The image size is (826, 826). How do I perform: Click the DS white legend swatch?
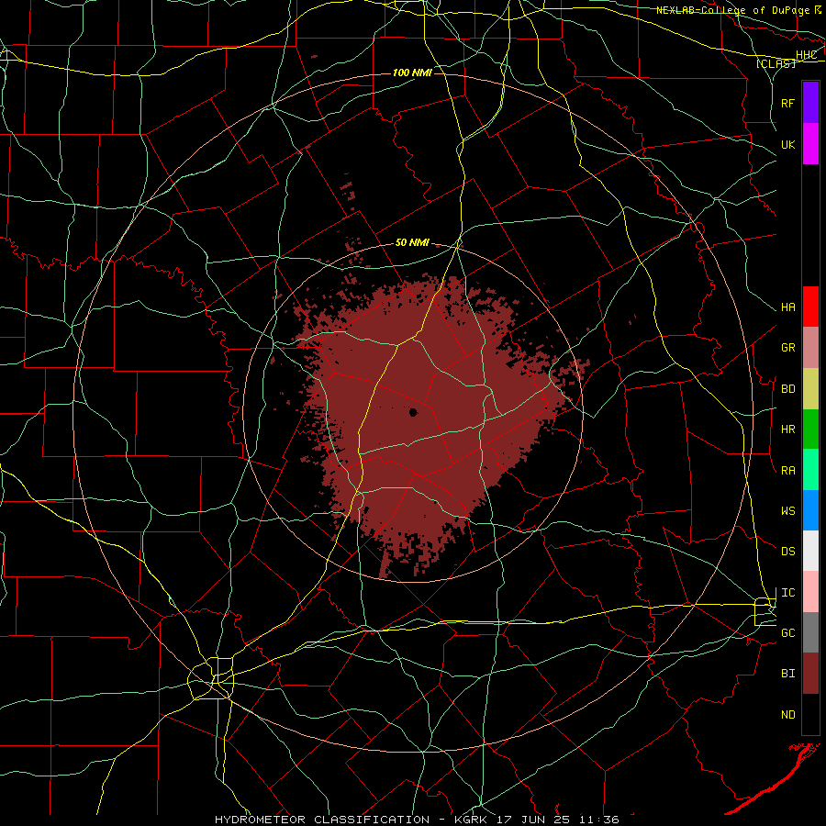810,551
